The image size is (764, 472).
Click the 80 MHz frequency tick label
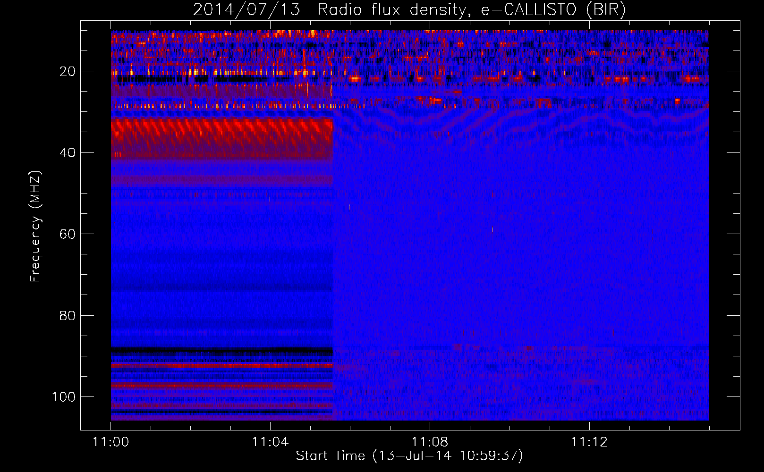(68, 315)
